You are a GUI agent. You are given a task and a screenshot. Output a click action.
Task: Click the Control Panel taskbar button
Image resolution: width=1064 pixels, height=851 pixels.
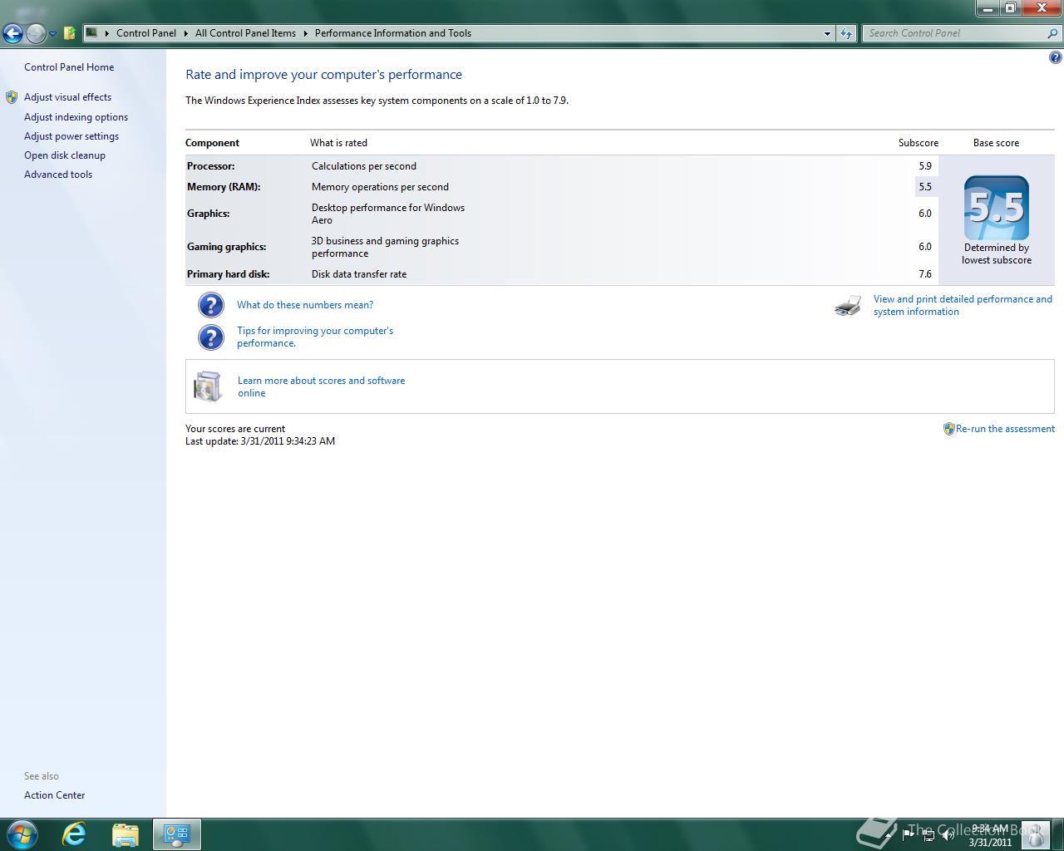[x=176, y=834]
